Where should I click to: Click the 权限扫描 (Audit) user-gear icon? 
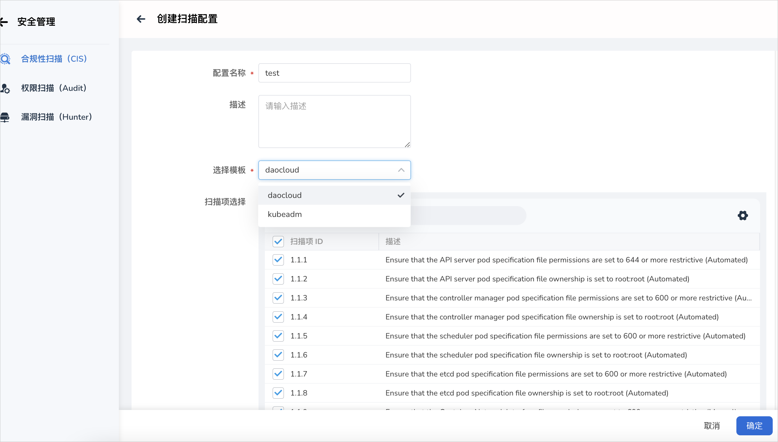click(5, 88)
